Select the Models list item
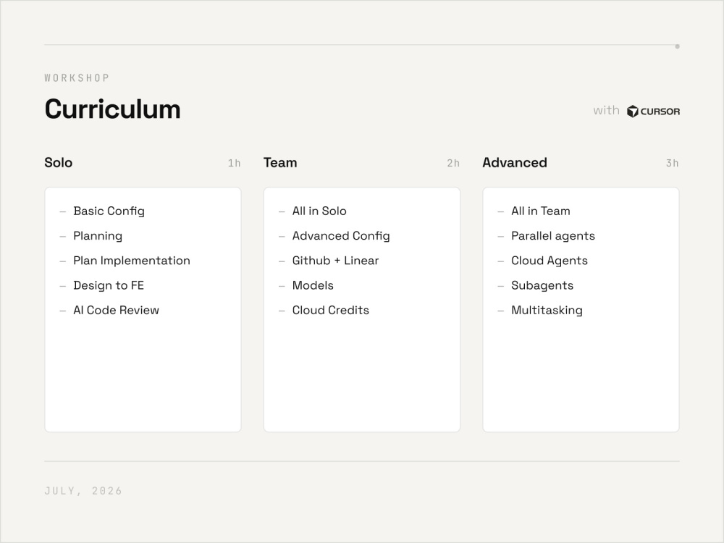724x543 pixels. click(313, 285)
